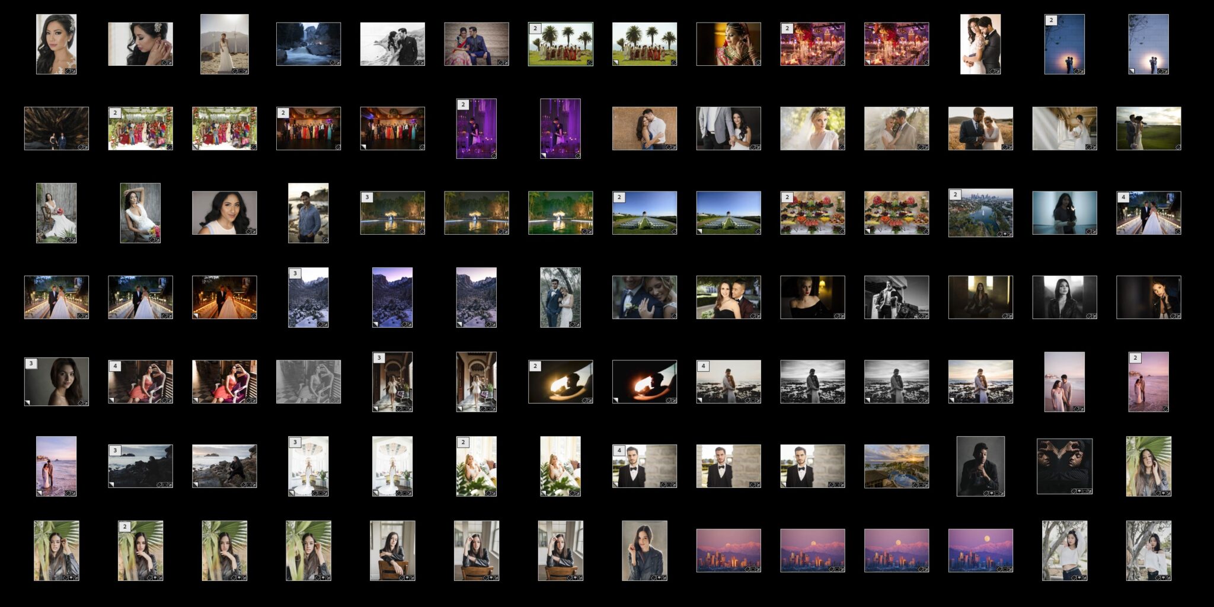Expand the 3-photo stack of the snowy canyon image
The image size is (1214, 607).
pyautogui.click(x=295, y=273)
